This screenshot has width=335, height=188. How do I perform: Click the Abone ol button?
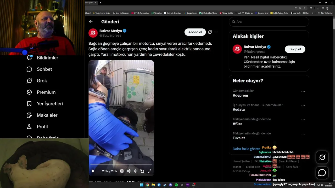click(x=195, y=32)
